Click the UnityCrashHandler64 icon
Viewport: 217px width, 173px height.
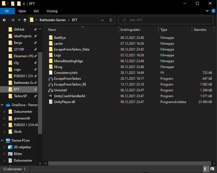(x=51, y=96)
